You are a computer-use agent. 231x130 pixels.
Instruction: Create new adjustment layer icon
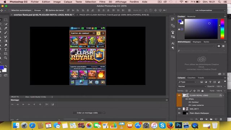[206, 119]
